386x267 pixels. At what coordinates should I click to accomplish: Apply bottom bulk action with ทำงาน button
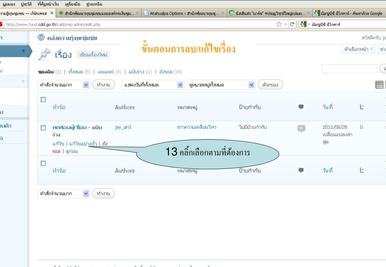coord(103,193)
